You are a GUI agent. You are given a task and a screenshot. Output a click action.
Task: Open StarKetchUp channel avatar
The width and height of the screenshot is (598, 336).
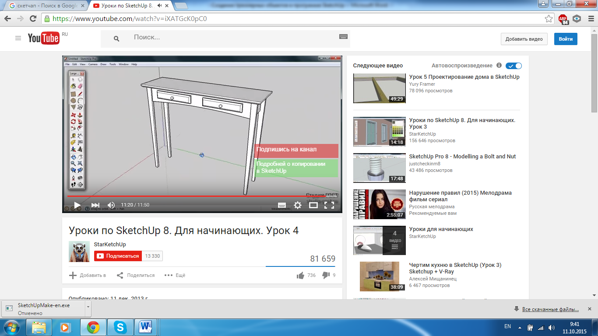point(79,251)
